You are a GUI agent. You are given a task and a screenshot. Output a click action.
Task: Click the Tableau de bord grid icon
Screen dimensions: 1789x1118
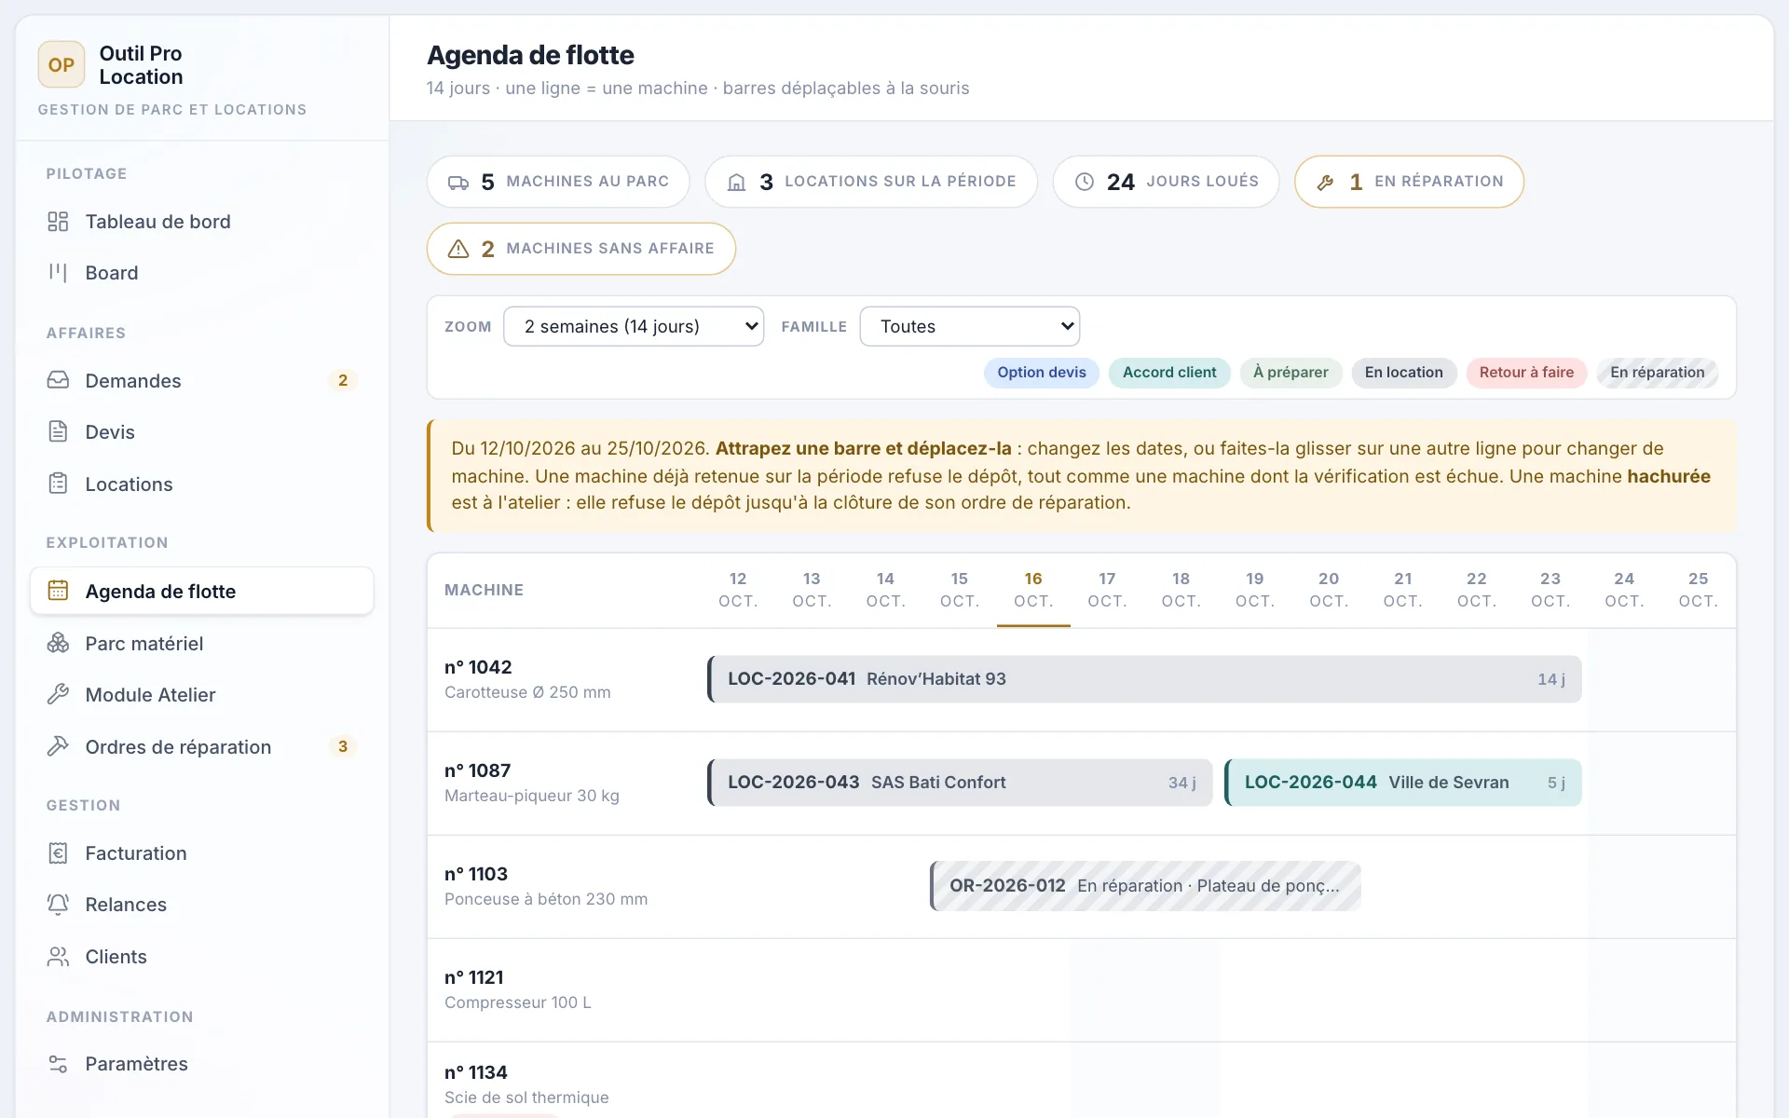[58, 222]
